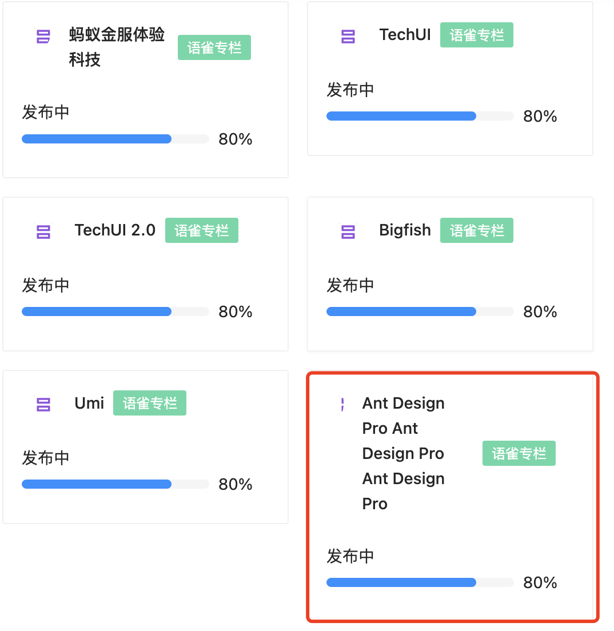Screen dimensions: 614x631
Task: Click the purple logo icon on Bigfish card
Action: 348,230
